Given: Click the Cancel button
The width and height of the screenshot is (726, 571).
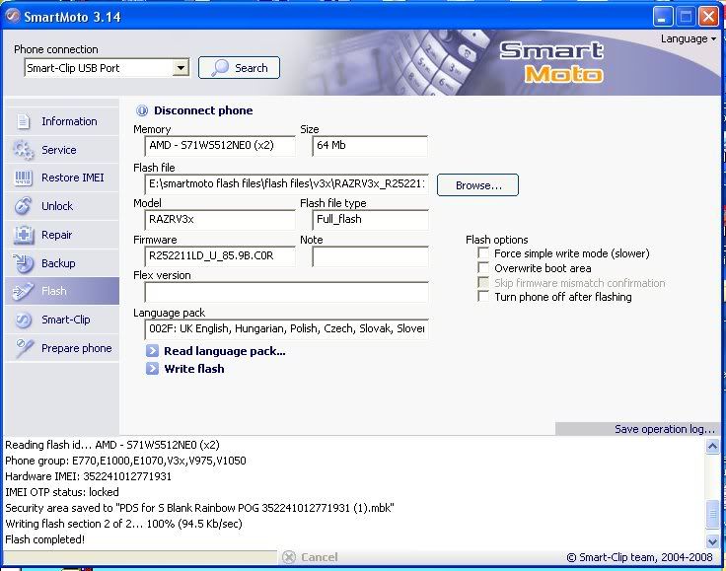Looking at the screenshot, I should [x=310, y=557].
